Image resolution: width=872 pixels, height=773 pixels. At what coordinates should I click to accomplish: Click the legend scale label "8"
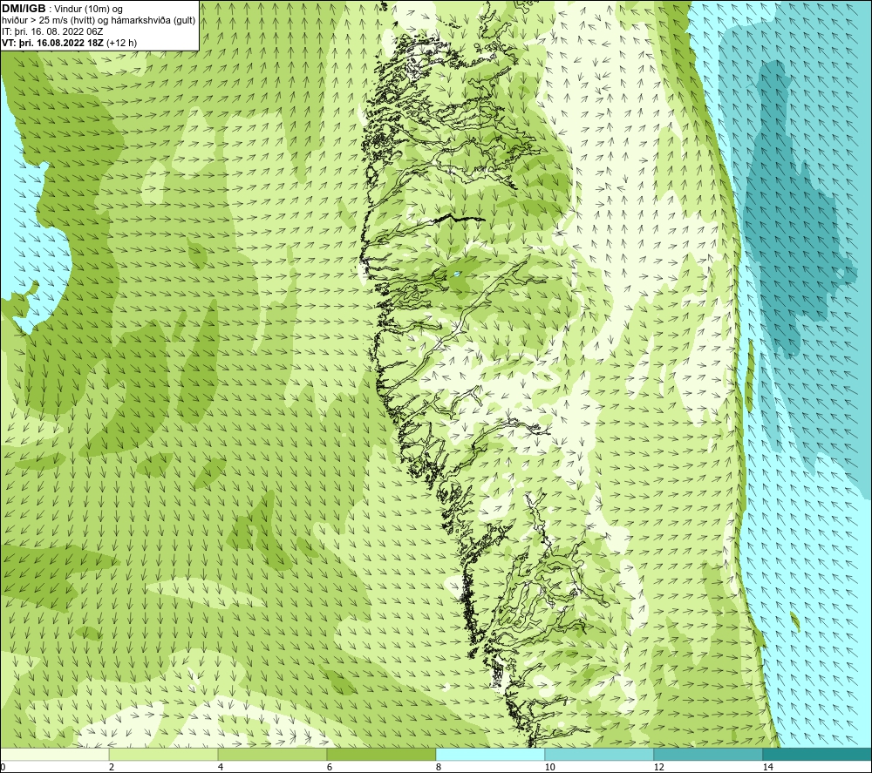439,767
